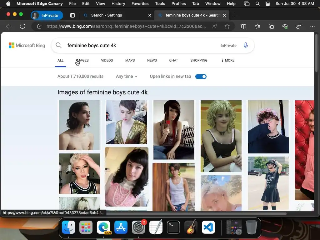Open Launchpad from the dock

86,227
